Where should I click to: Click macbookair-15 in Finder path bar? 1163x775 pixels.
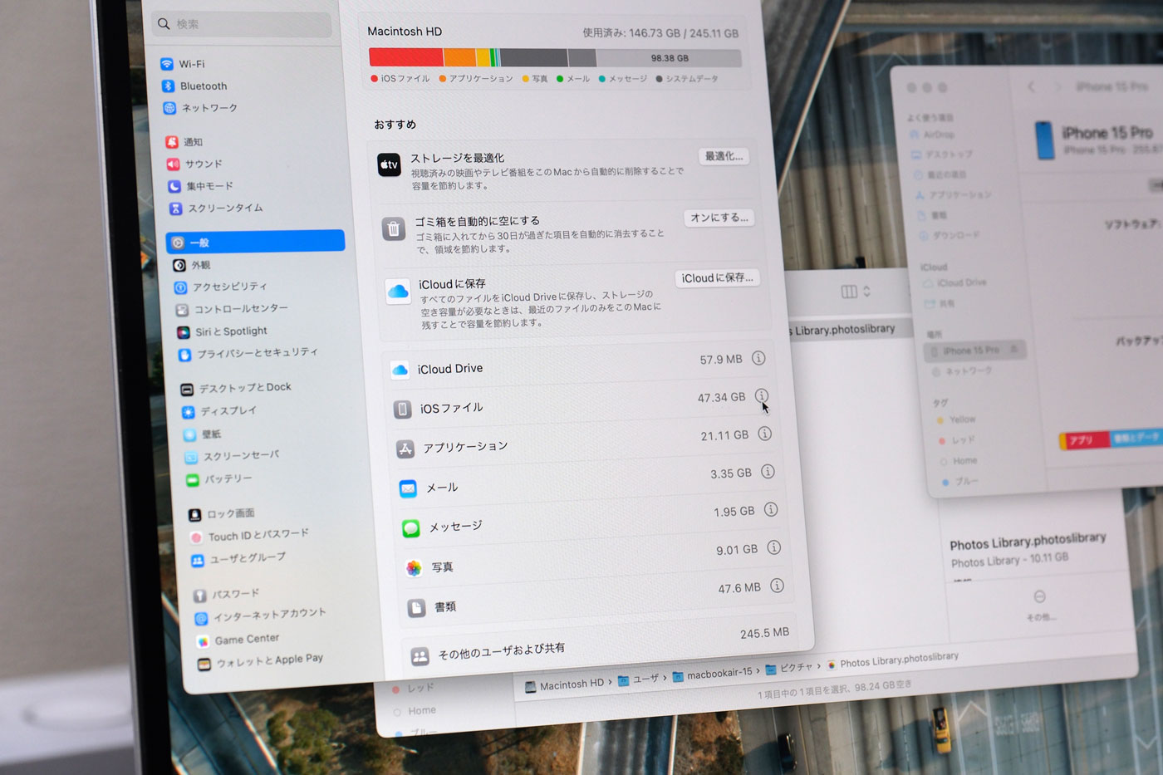(712, 674)
